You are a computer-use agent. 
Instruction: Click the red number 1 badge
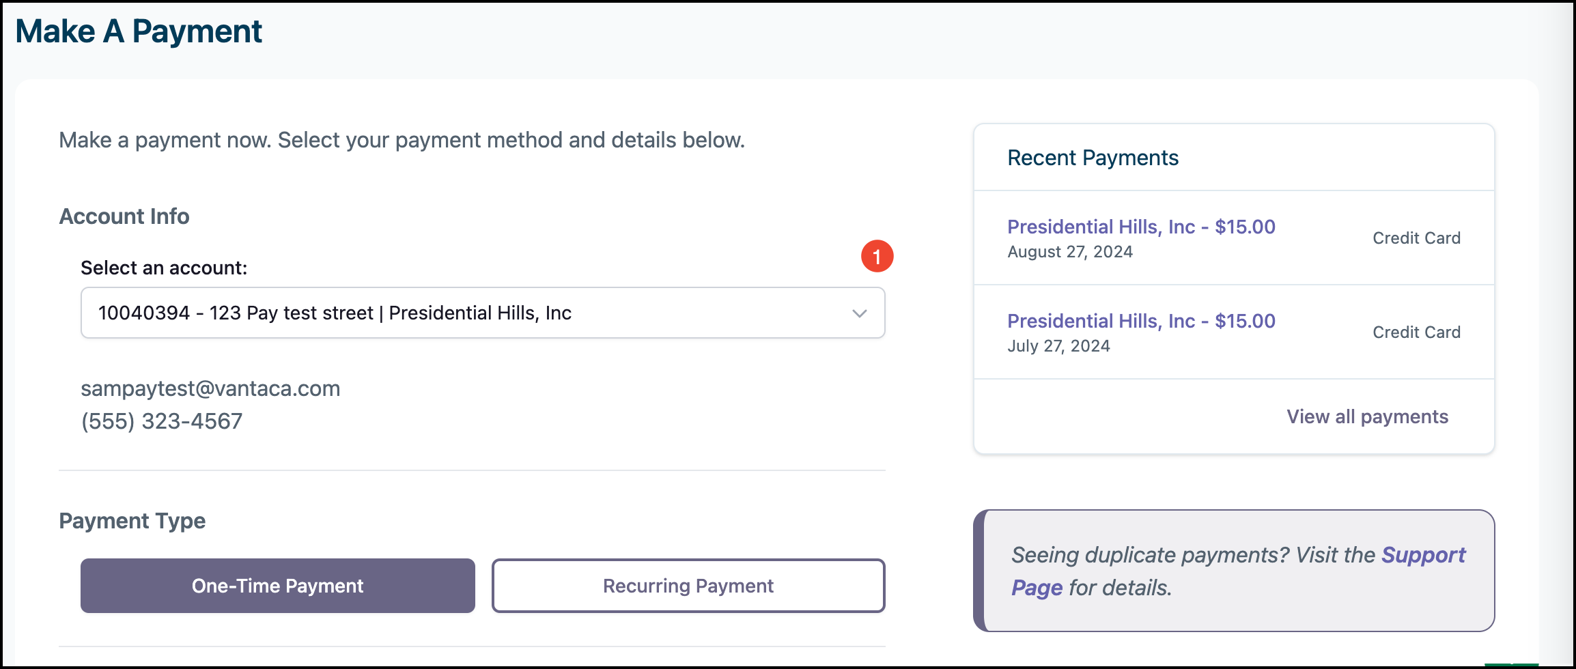877,257
